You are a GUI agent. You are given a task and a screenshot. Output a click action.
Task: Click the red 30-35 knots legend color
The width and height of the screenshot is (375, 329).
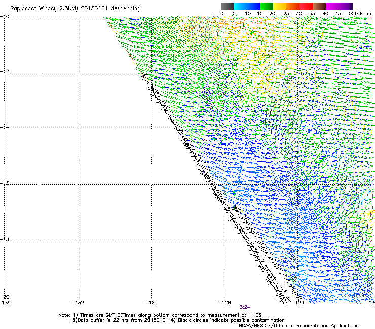[306, 6]
